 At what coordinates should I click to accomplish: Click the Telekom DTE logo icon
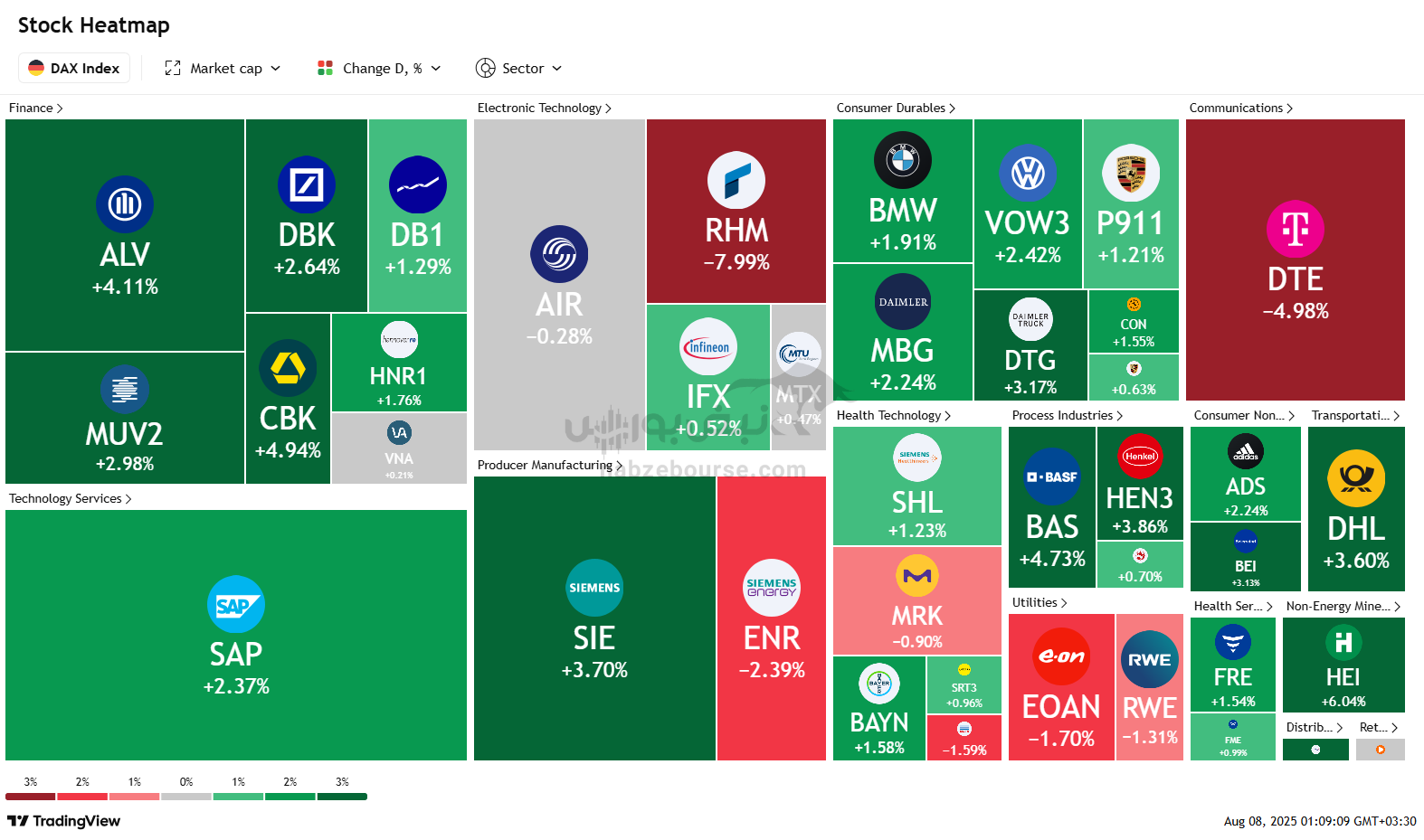1296,229
